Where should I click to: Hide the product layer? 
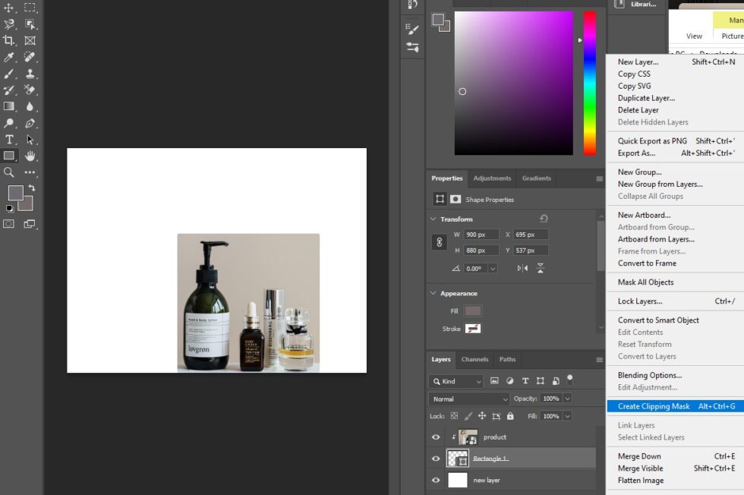pyautogui.click(x=436, y=437)
